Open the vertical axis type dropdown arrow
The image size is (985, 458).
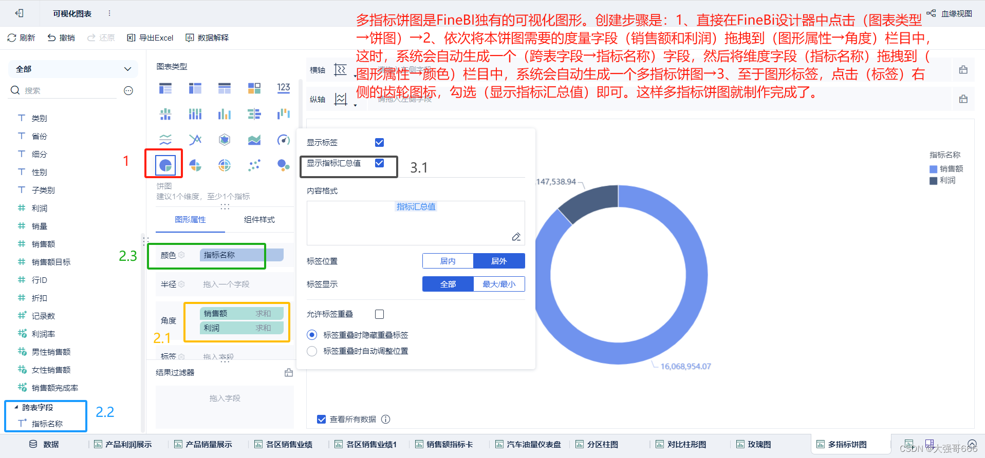click(355, 105)
